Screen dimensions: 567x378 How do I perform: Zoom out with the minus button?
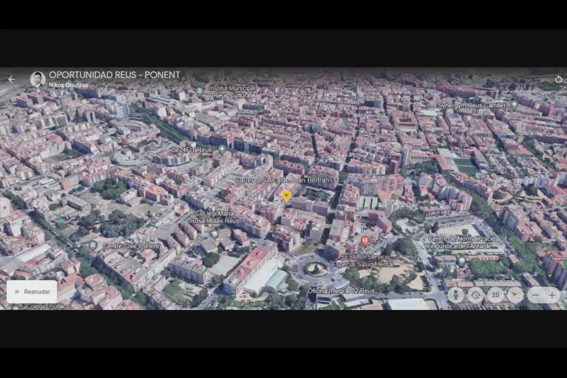pos(535,295)
